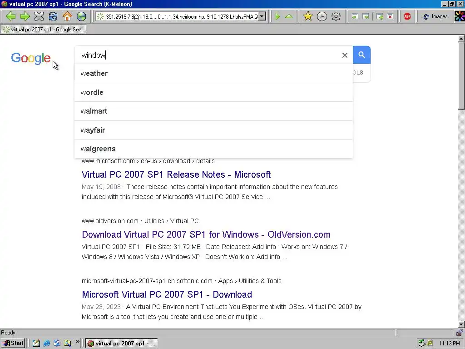Go forward with the green Forward arrow
Screen dimensions: 465x349
point(25,16)
